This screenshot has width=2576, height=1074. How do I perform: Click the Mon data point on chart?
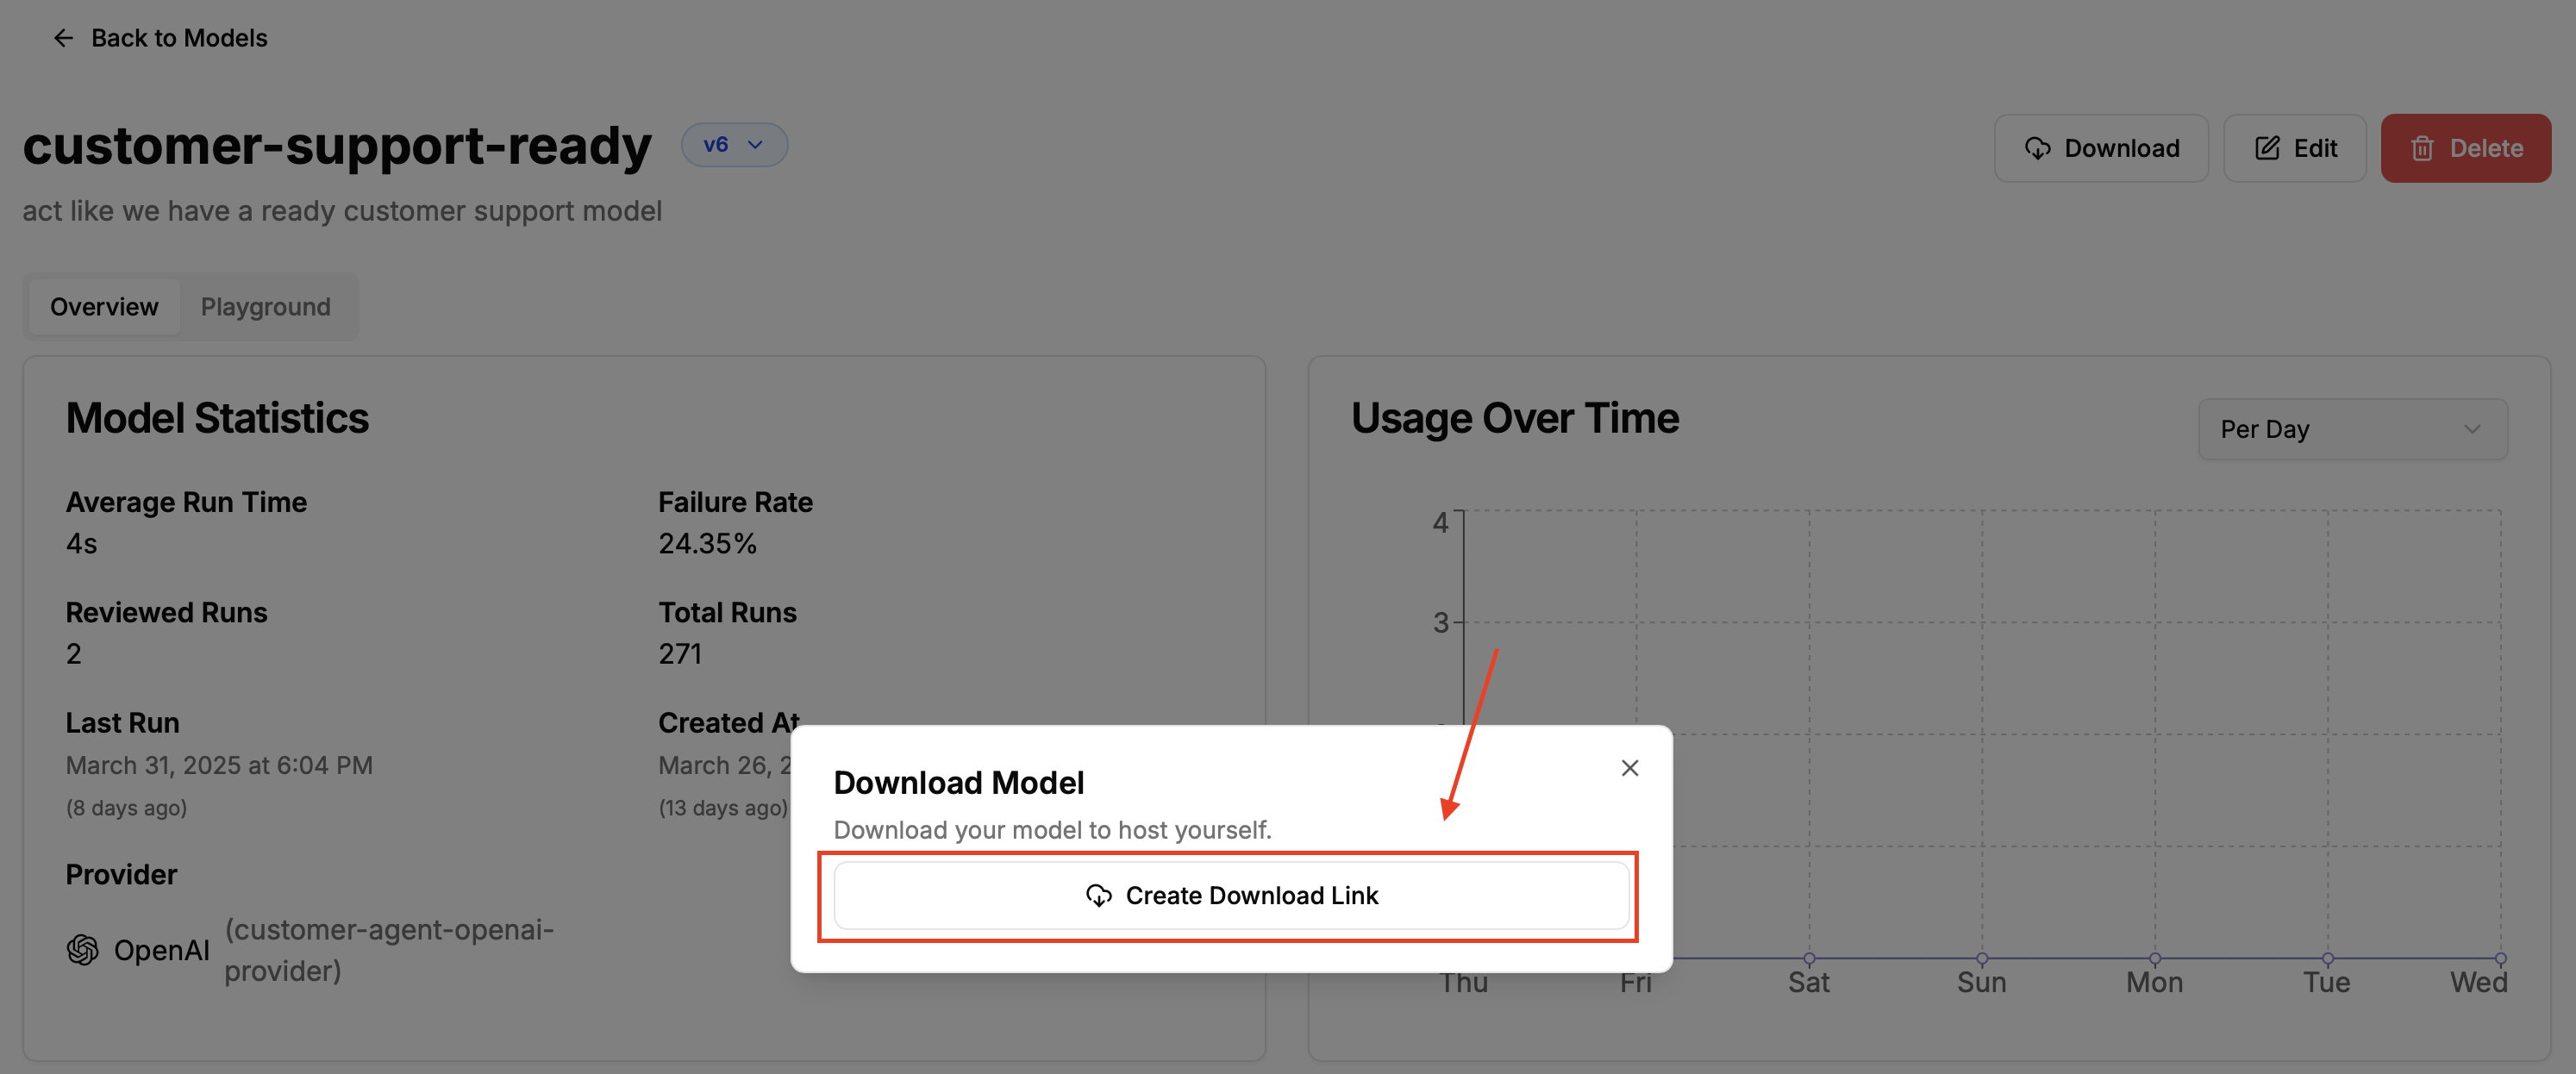coord(2154,958)
